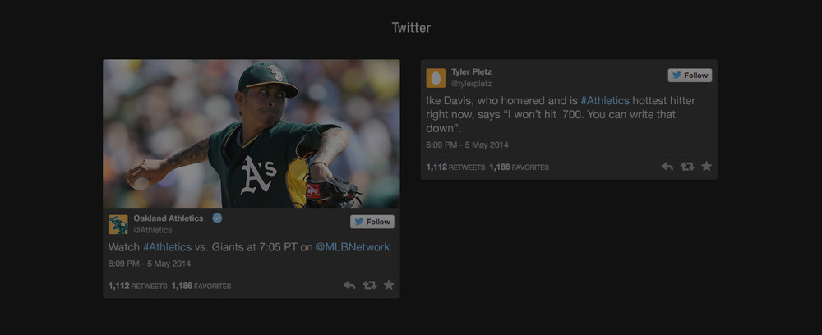Image resolution: width=822 pixels, height=335 pixels.
Task: Open timestamp of the Oakland Athletics tweet
Action: [150, 264]
